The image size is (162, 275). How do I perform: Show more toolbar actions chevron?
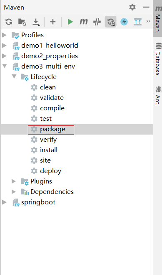(148, 21)
